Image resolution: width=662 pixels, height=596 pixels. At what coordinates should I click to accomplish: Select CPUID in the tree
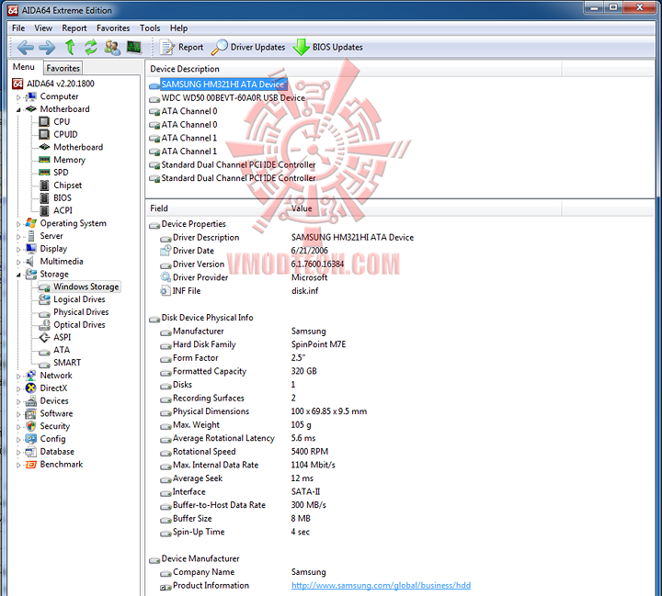tap(65, 134)
